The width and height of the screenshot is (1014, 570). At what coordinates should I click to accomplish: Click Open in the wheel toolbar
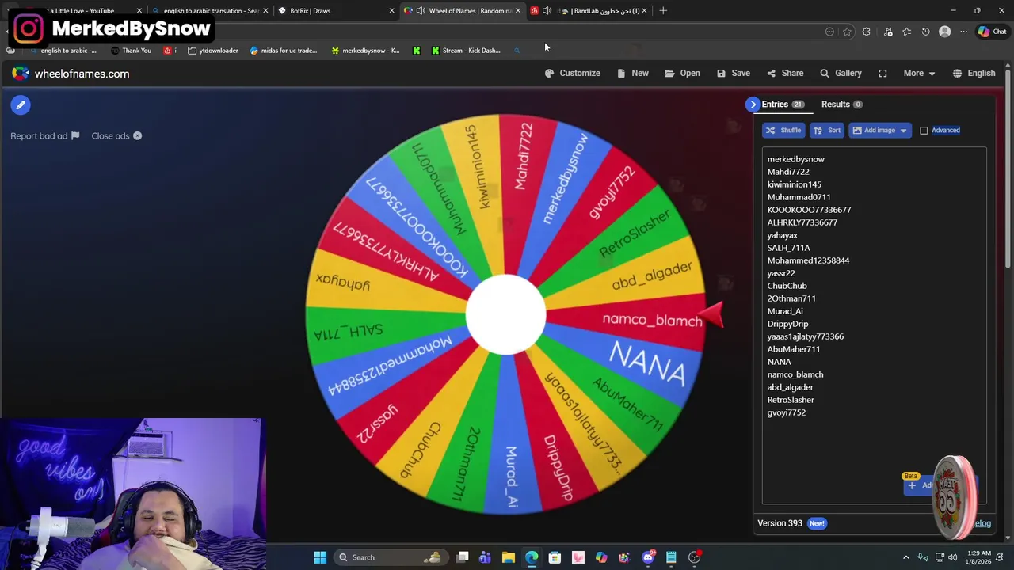coord(682,73)
